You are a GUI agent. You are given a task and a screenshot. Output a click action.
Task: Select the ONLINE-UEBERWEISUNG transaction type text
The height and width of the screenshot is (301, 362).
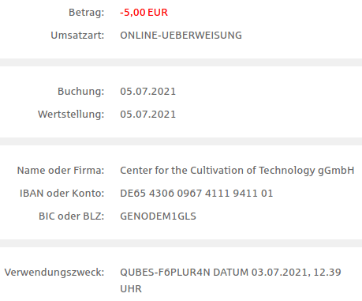(181, 36)
